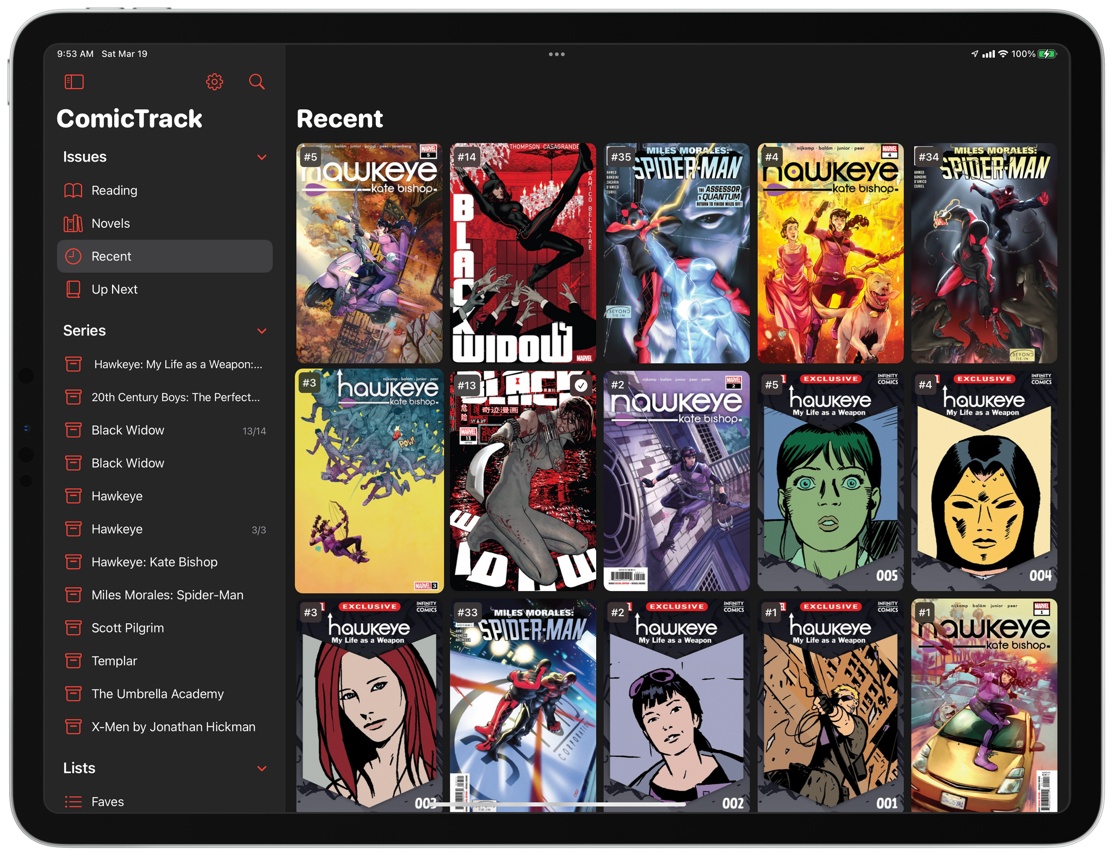Go to Up Next
Screen dimensions: 1114x857
coord(165,289)
